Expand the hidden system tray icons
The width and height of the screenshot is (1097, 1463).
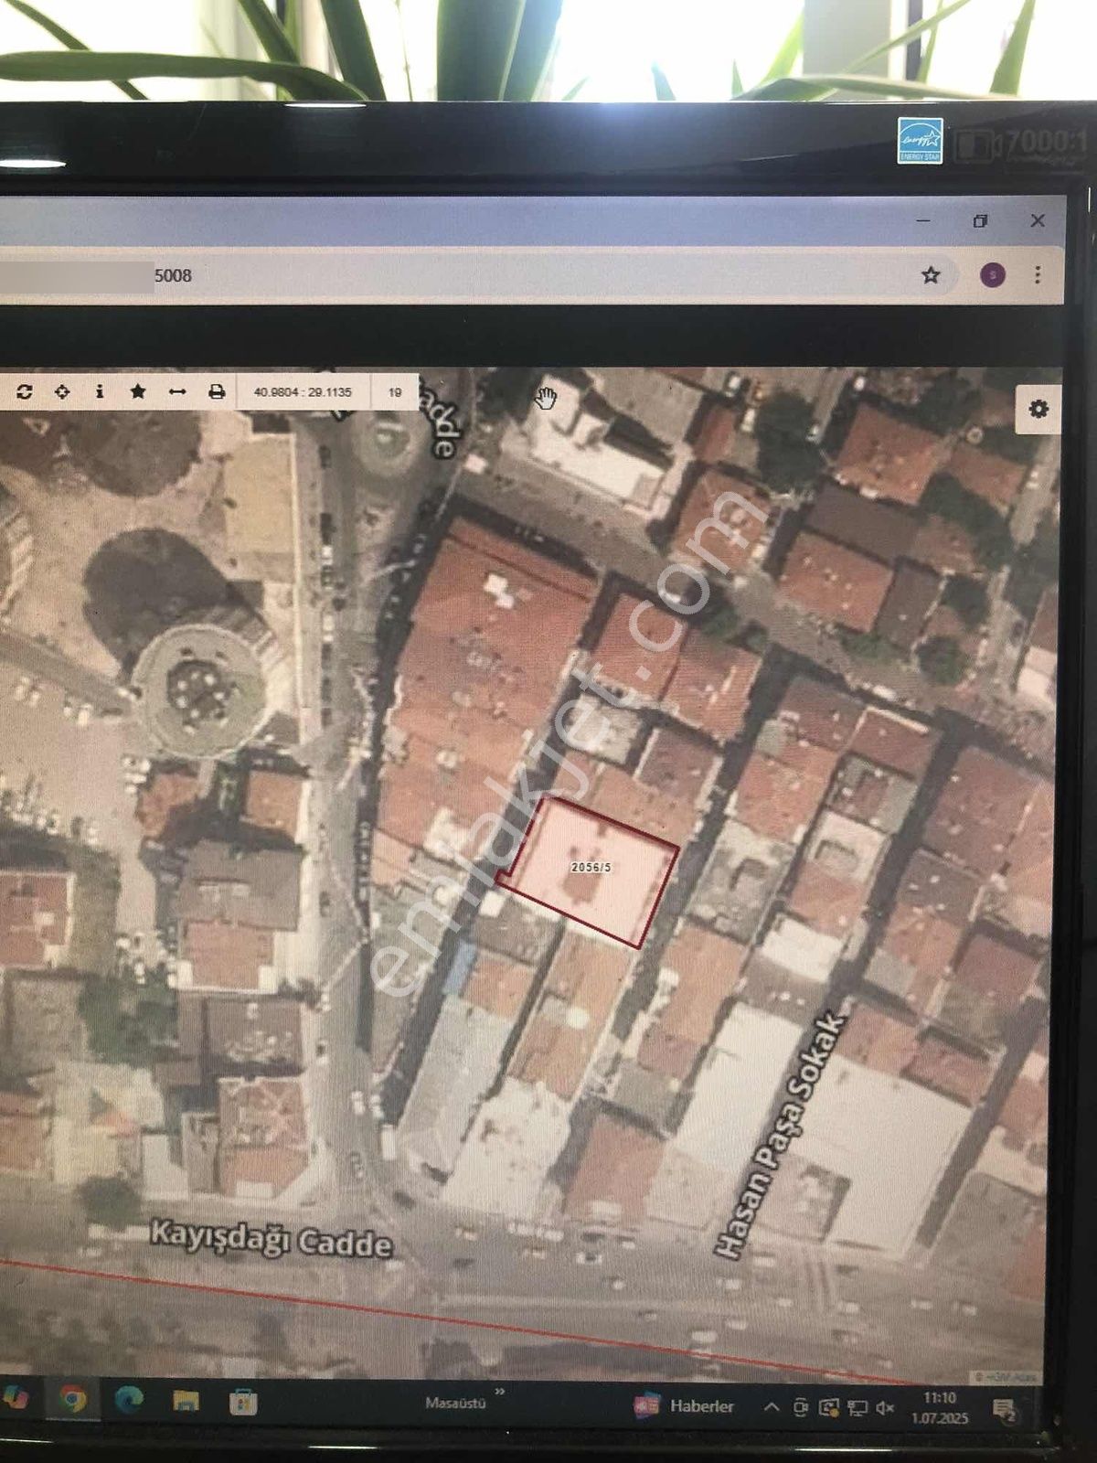[772, 1407]
